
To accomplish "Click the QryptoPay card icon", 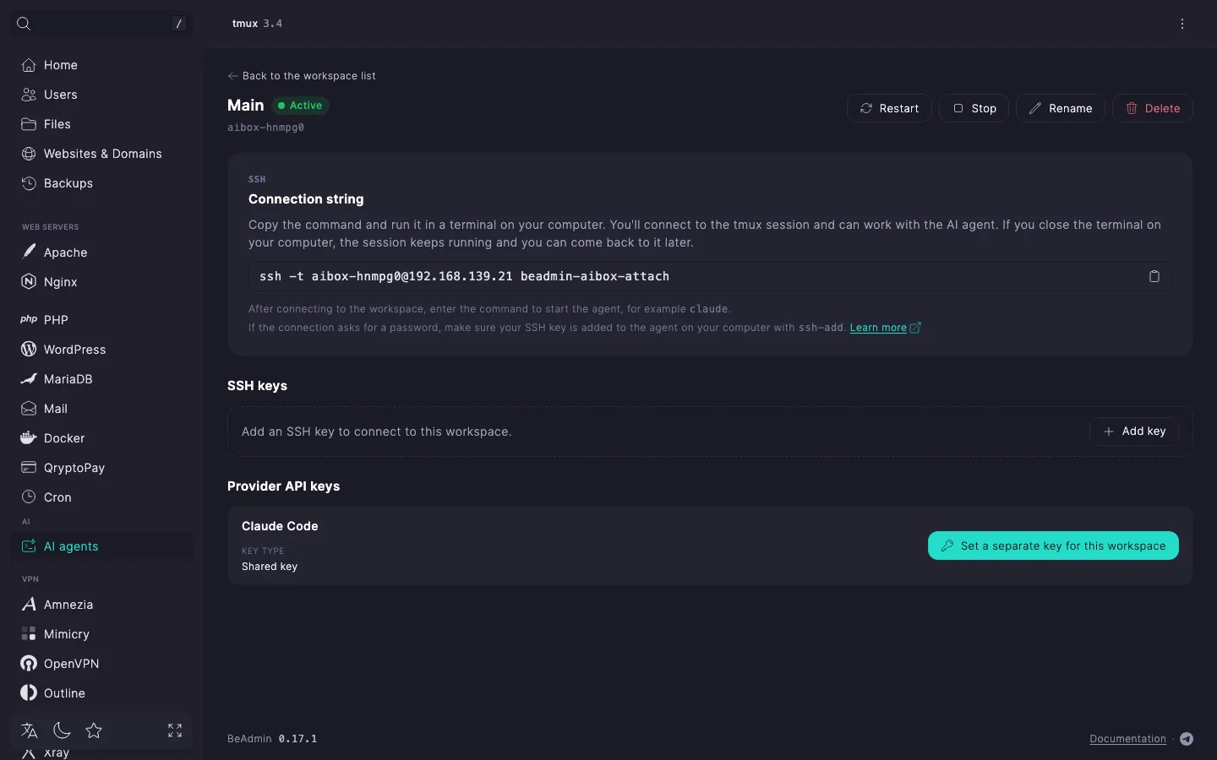I will (29, 467).
